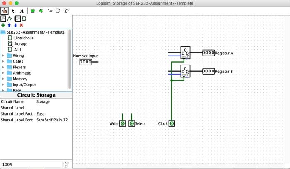
Task: Select the Gates folder label
Action: point(18,61)
